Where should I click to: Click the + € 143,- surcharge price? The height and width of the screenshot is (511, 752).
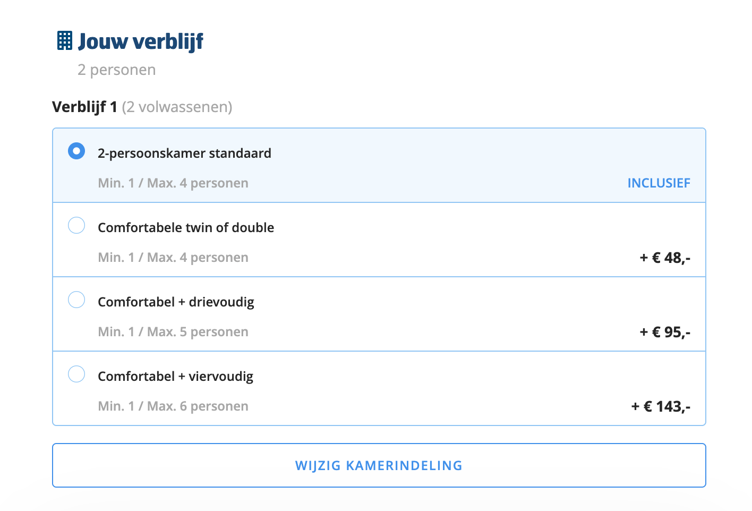coord(661,406)
